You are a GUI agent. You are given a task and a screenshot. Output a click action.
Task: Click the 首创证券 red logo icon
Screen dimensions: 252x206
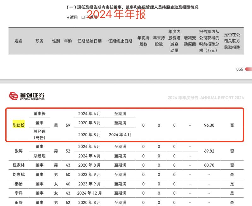(x=14, y=96)
